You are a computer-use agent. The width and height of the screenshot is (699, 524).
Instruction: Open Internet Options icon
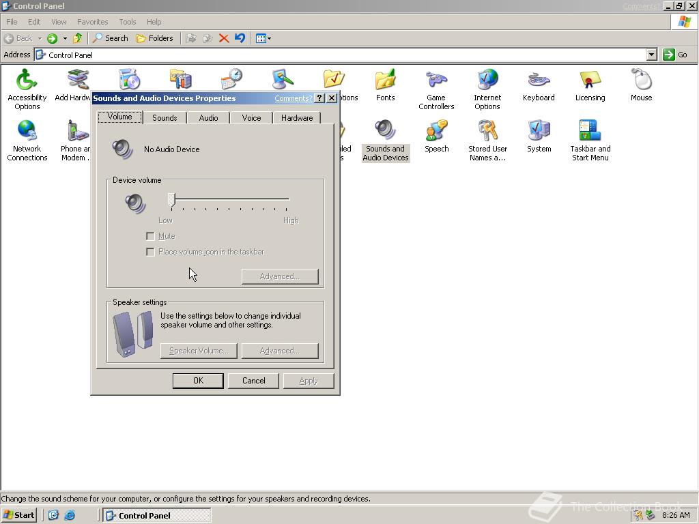[x=487, y=89]
